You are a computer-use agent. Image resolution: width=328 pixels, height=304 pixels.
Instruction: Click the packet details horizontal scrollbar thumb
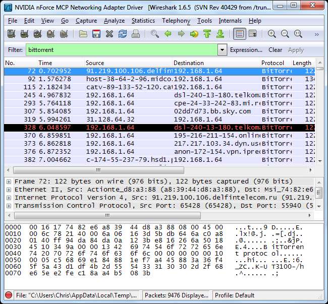(x=107, y=215)
